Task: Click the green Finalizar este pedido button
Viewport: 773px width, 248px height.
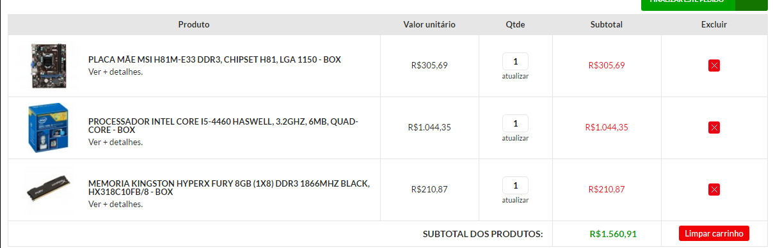Action: [x=704, y=4]
